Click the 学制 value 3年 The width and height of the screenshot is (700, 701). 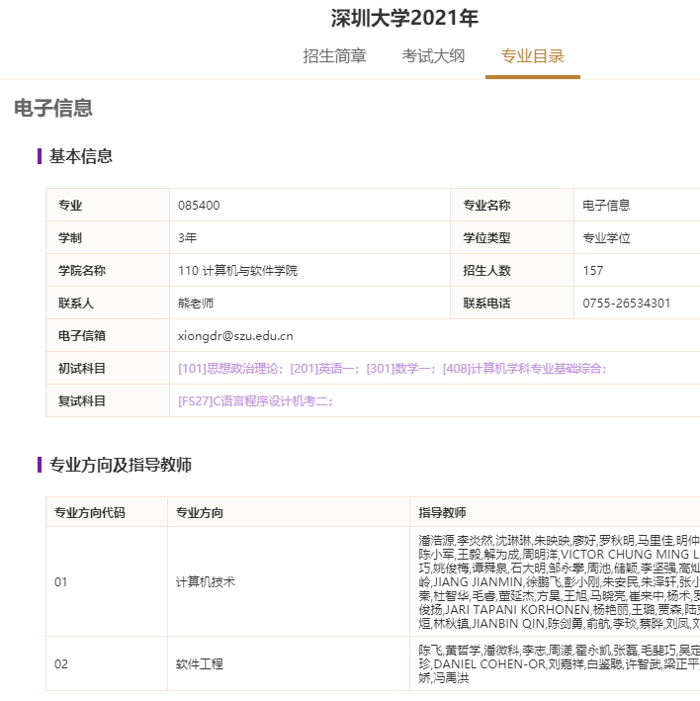[187, 238]
